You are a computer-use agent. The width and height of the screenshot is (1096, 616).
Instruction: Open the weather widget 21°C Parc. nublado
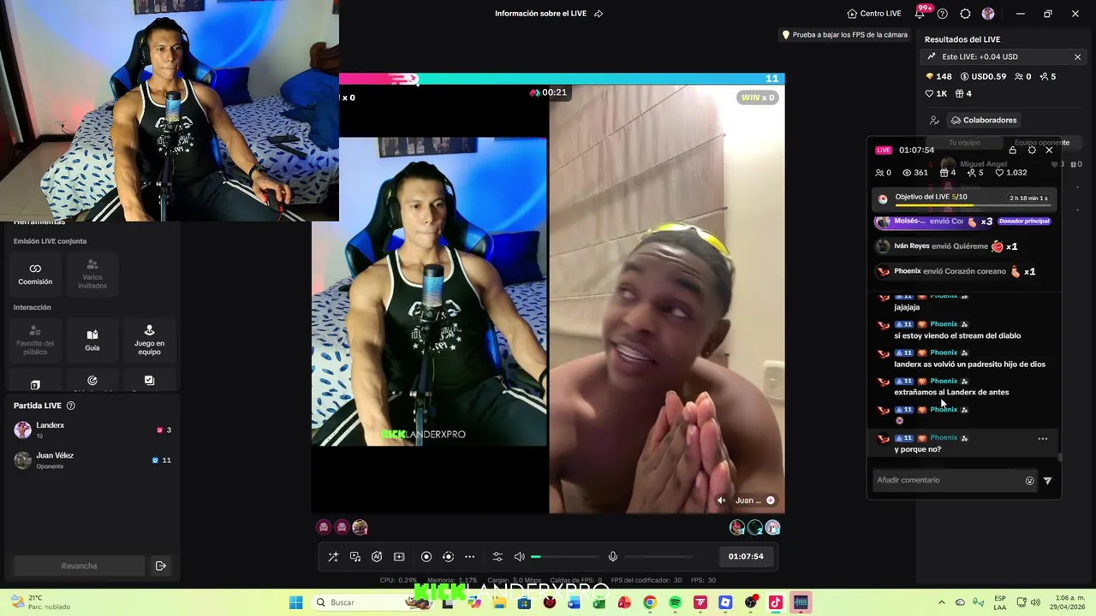tap(39, 602)
